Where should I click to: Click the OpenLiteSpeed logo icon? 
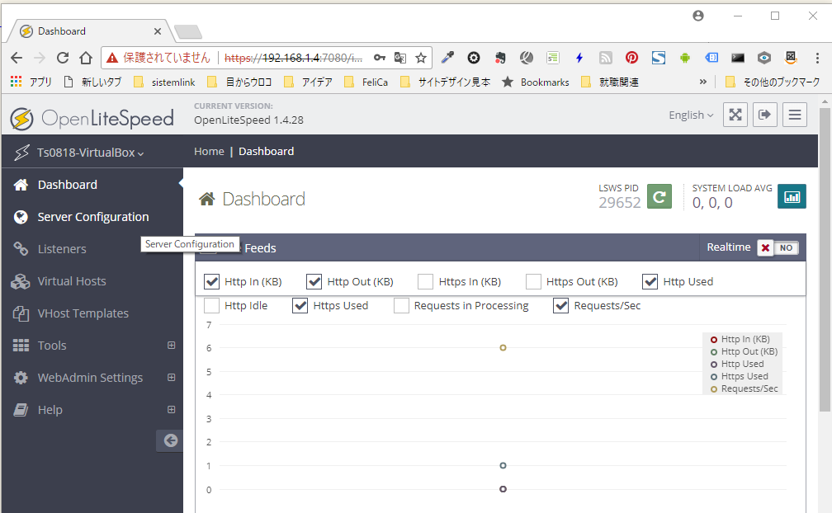21,119
